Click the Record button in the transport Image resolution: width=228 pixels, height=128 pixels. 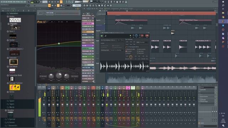(x=41, y=2)
